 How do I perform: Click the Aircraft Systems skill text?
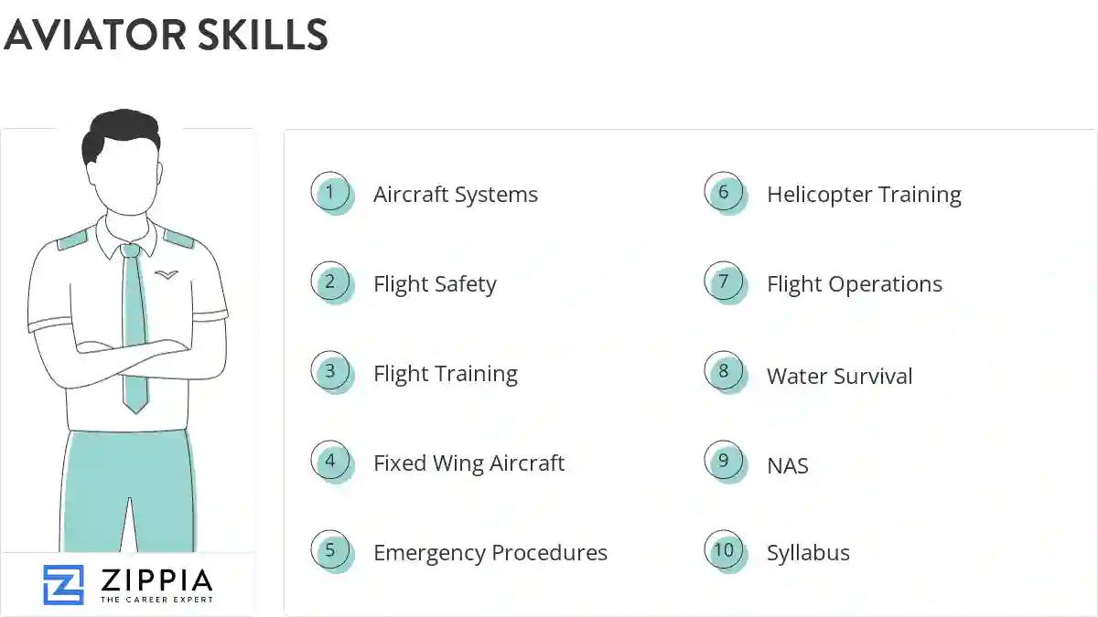[x=456, y=195]
